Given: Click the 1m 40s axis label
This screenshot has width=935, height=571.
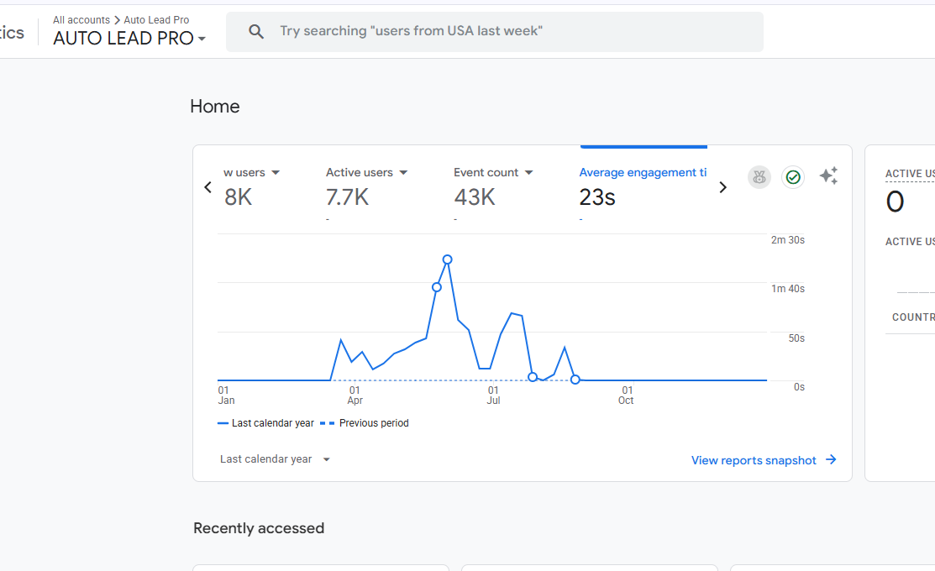Looking at the screenshot, I should point(788,289).
